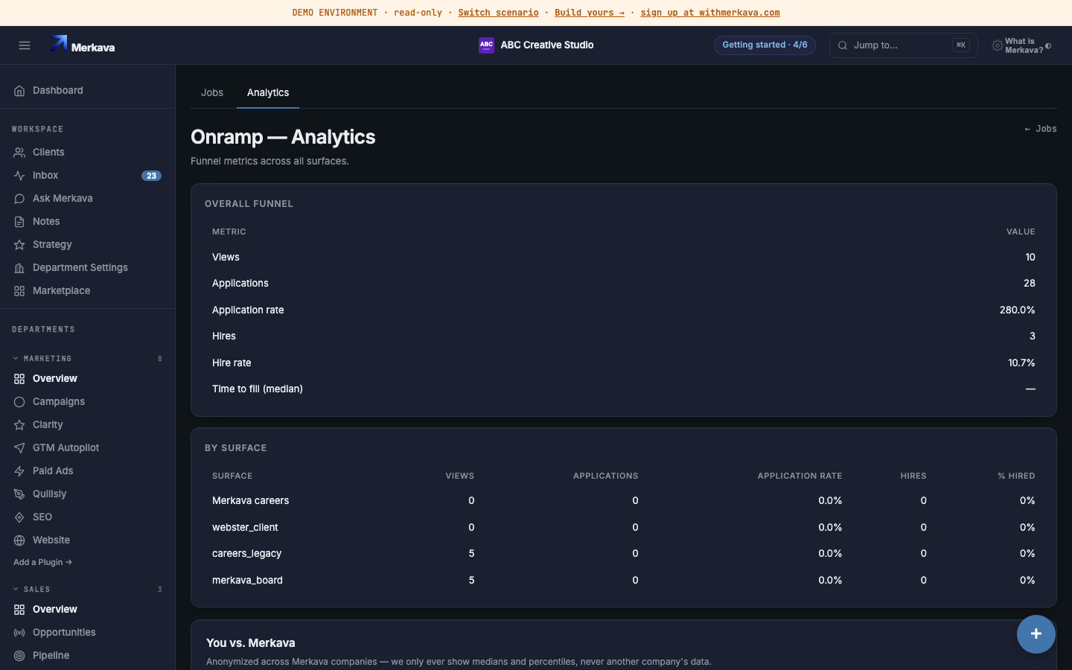Screen dimensions: 1072x670
Task: Click the Clients people icon
Action: [19, 153]
